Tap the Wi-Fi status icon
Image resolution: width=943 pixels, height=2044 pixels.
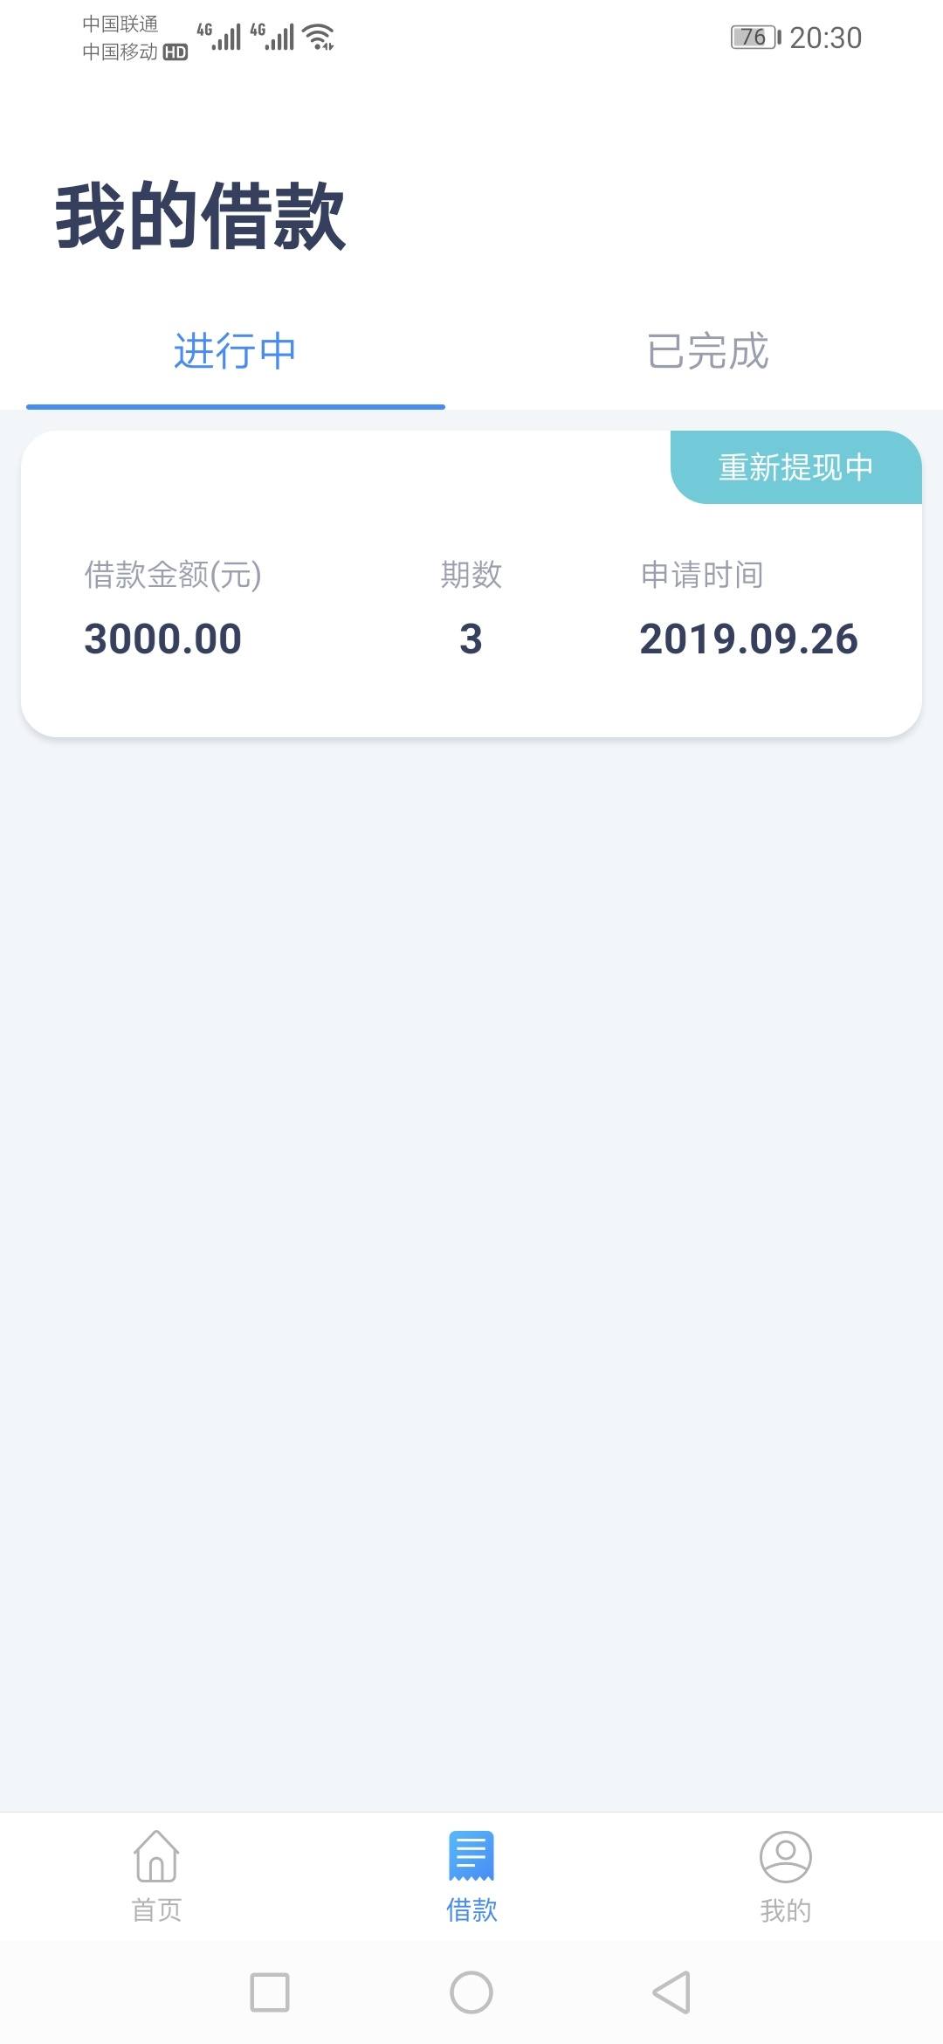pyautogui.click(x=319, y=38)
